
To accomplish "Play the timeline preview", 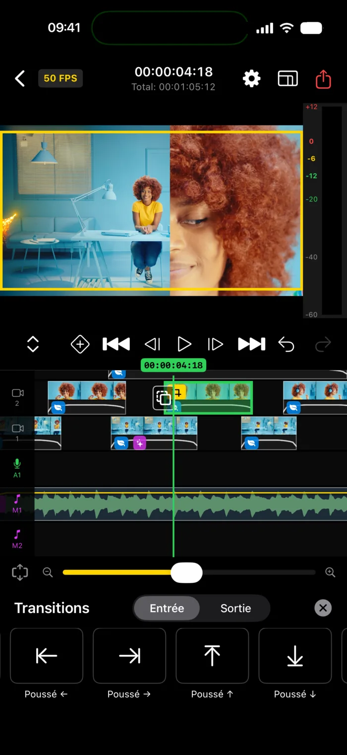I will coord(184,344).
